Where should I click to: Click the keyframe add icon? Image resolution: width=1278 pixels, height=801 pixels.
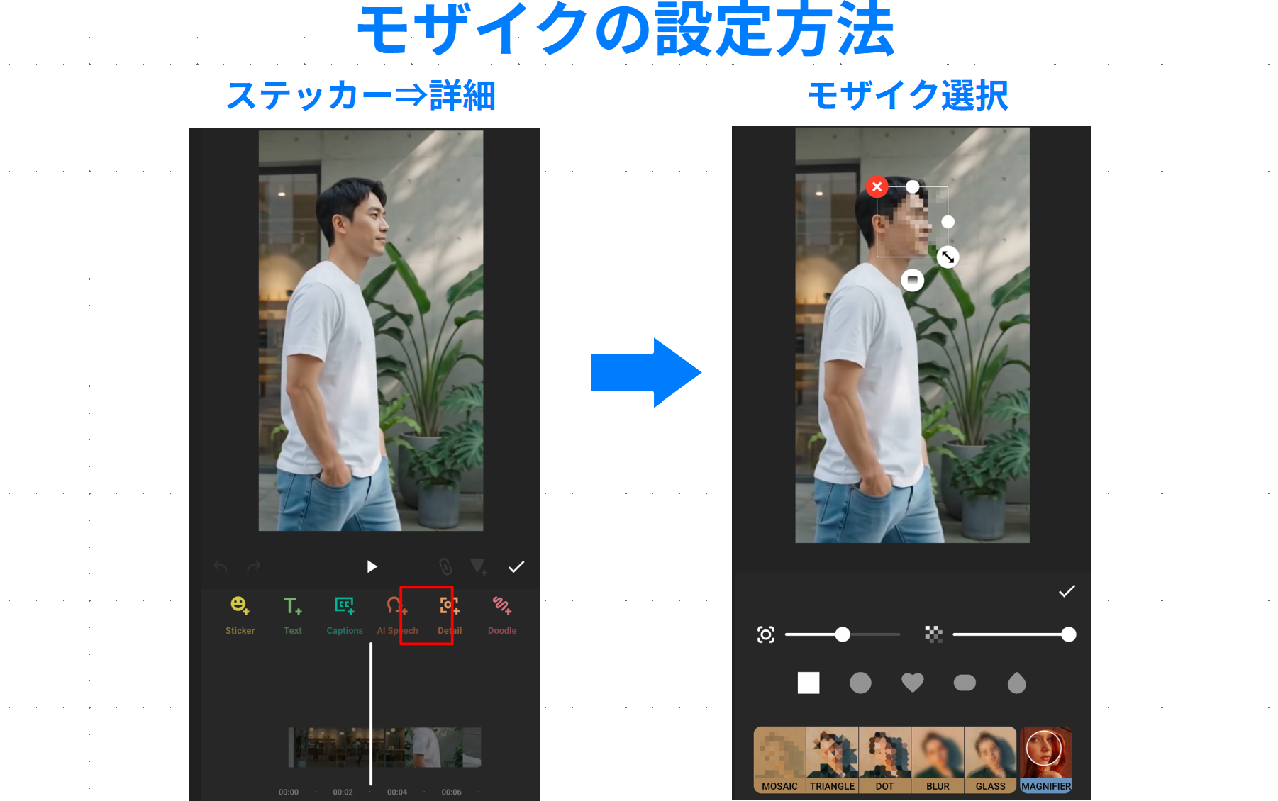pyautogui.click(x=479, y=566)
